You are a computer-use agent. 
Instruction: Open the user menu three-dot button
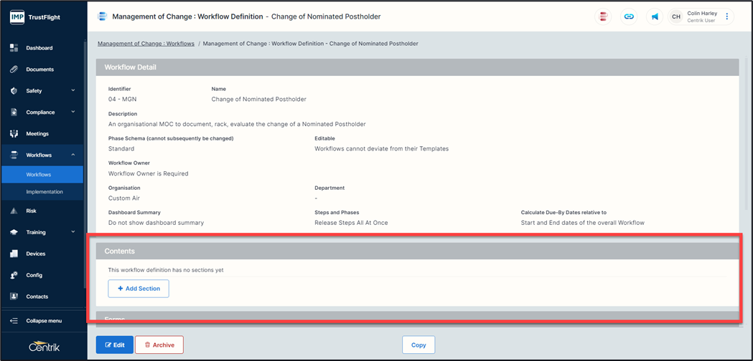pyautogui.click(x=726, y=16)
